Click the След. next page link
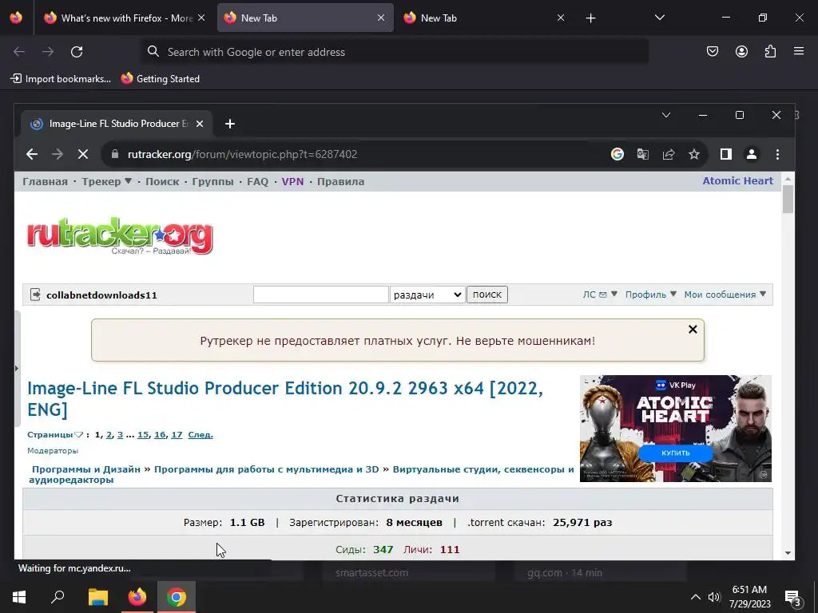This screenshot has height=613, width=818. (201, 435)
